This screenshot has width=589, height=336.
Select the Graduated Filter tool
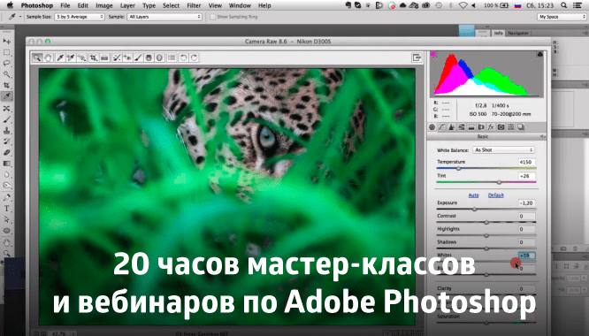coord(149,57)
